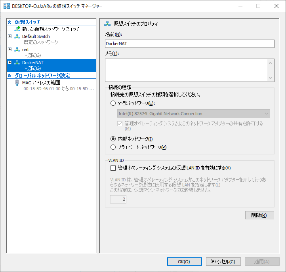The image size is (286, 272).
Task: Select プライベート ネットワーク radio button
Action: tap(113, 147)
